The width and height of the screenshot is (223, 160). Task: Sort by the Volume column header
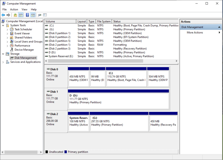[x=60, y=21]
